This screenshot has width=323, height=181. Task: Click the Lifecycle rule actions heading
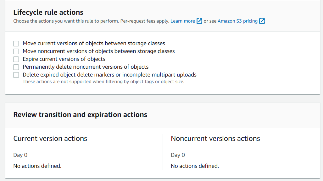click(48, 12)
